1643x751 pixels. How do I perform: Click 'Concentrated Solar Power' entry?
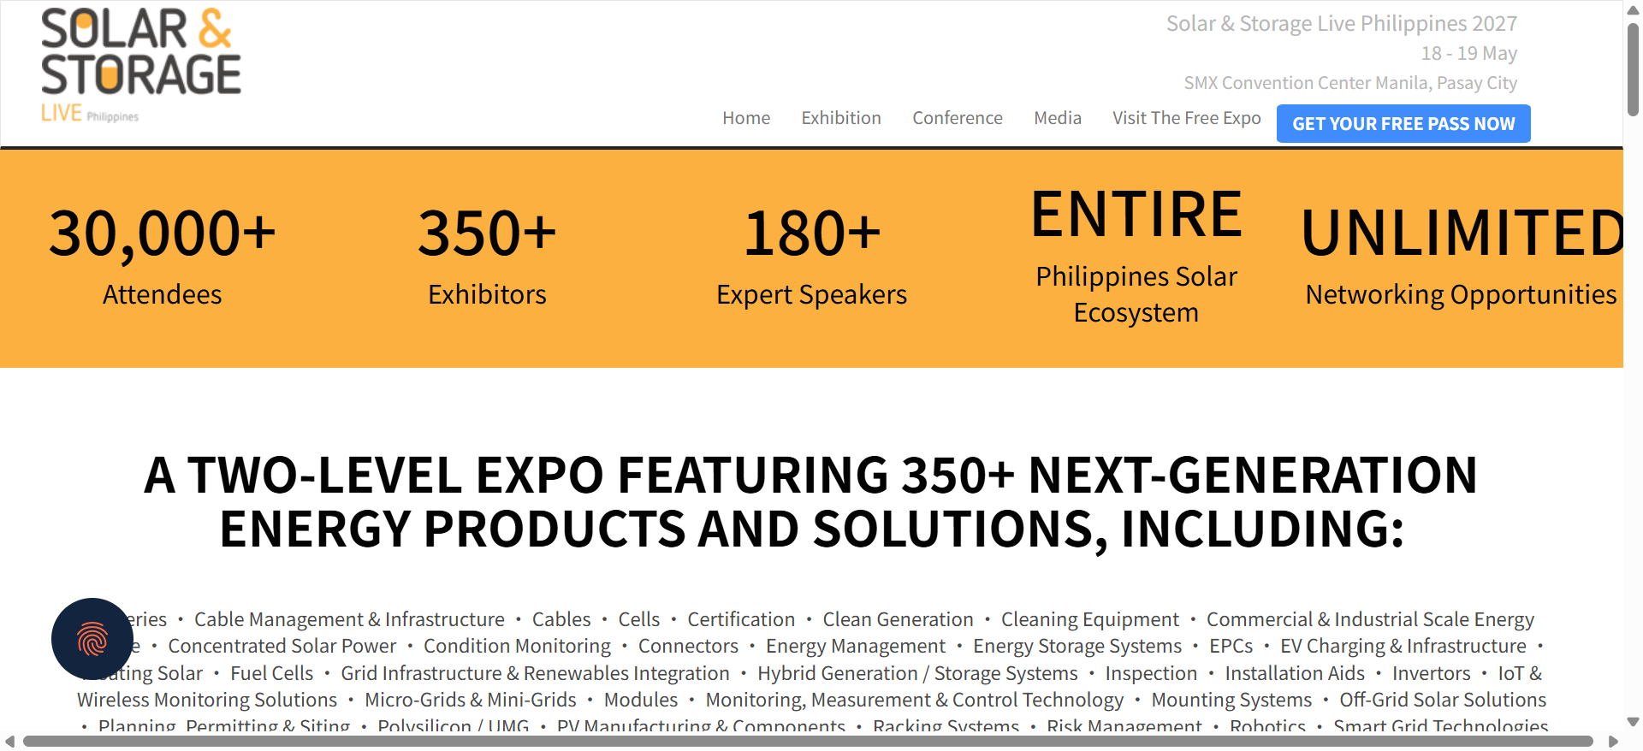click(282, 646)
